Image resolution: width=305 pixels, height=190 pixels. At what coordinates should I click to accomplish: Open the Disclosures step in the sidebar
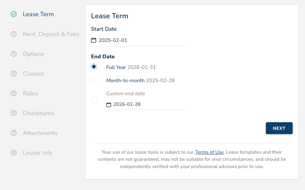(x=38, y=113)
